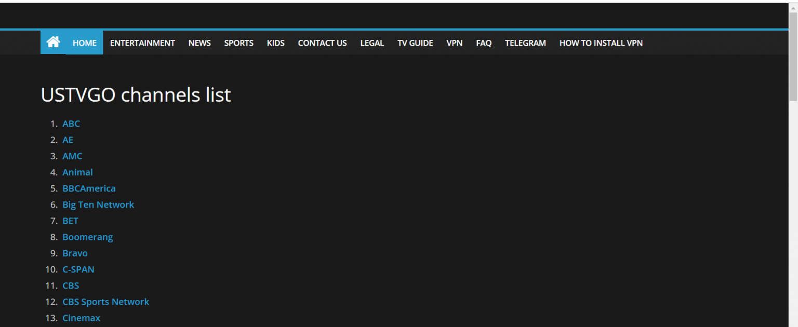The height and width of the screenshot is (327, 798).
Task: Open the CBS Sports Network link
Action: click(x=106, y=302)
